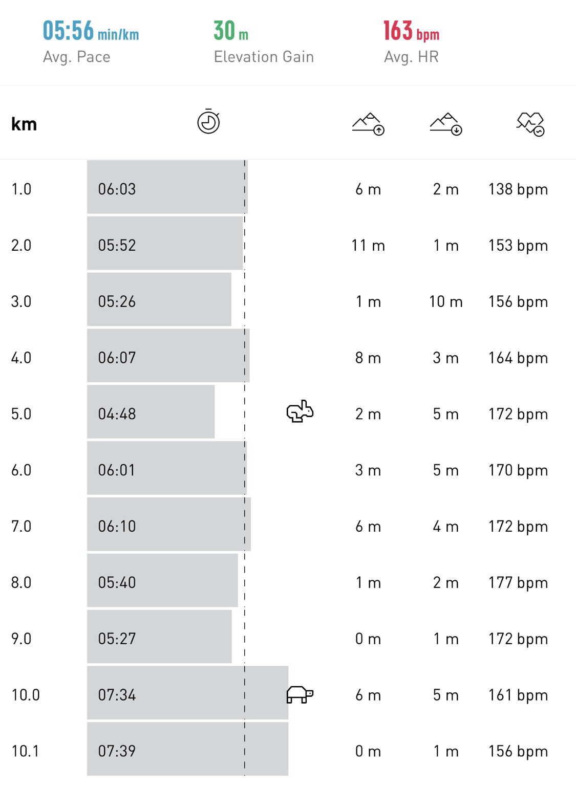The height and width of the screenshot is (786, 576).
Task: Select the 05:26 pace bar for km 3.0
Action: coord(159,299)
